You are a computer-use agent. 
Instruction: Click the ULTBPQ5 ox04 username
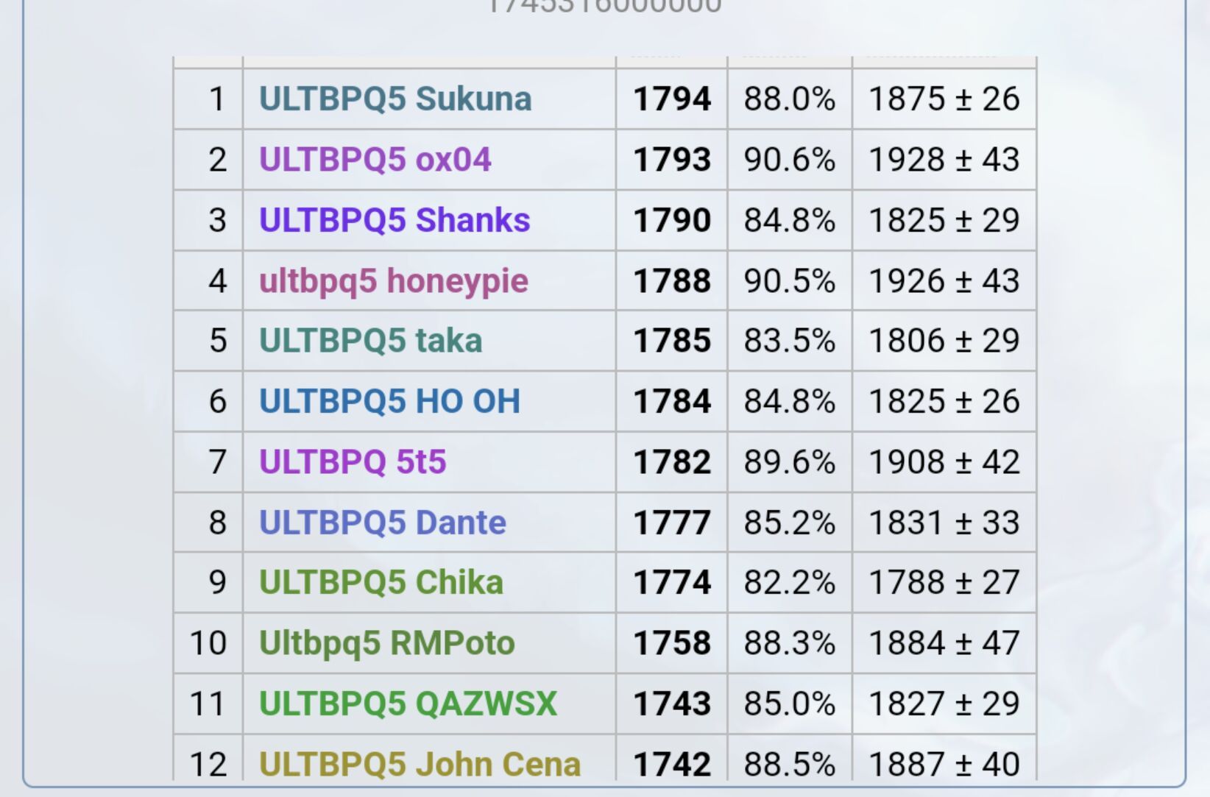(375, 160)
